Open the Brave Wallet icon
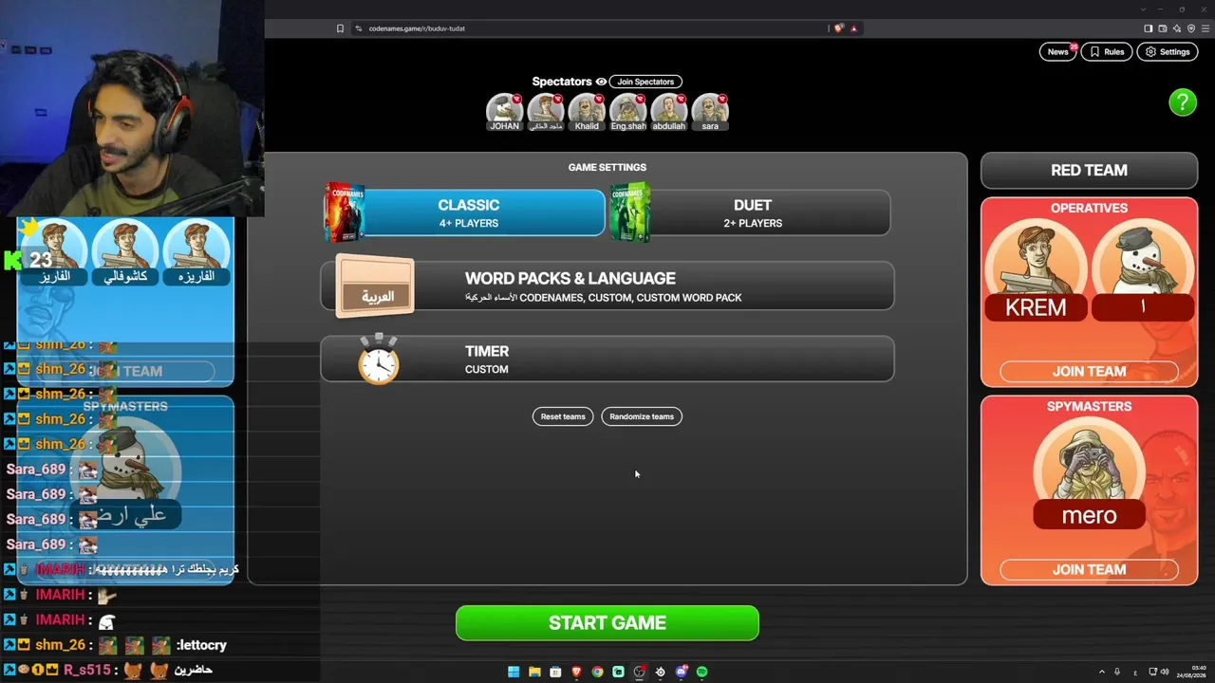 pos(1163,28)
